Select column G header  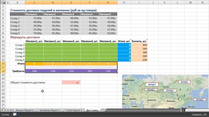tap(108, 3)
